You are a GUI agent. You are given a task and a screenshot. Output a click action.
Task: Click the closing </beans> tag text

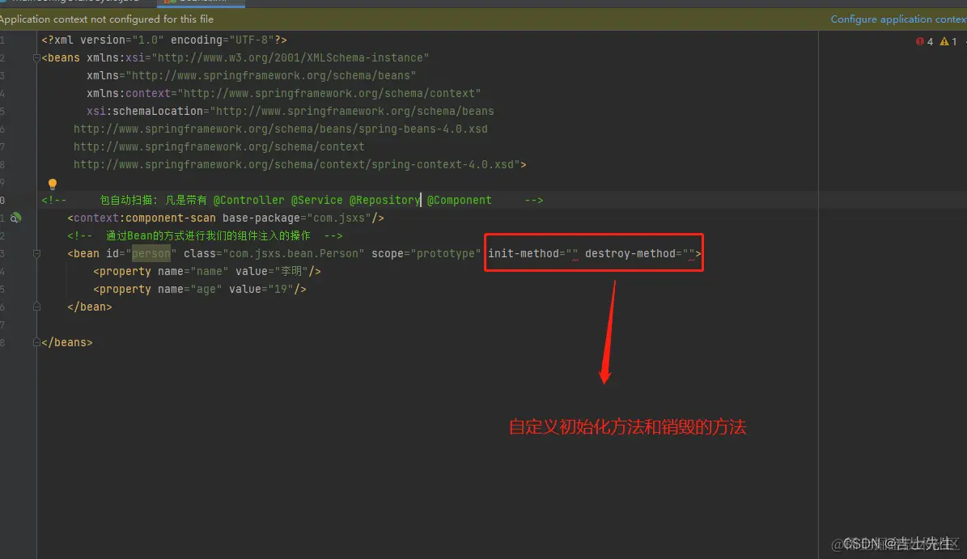67,343
